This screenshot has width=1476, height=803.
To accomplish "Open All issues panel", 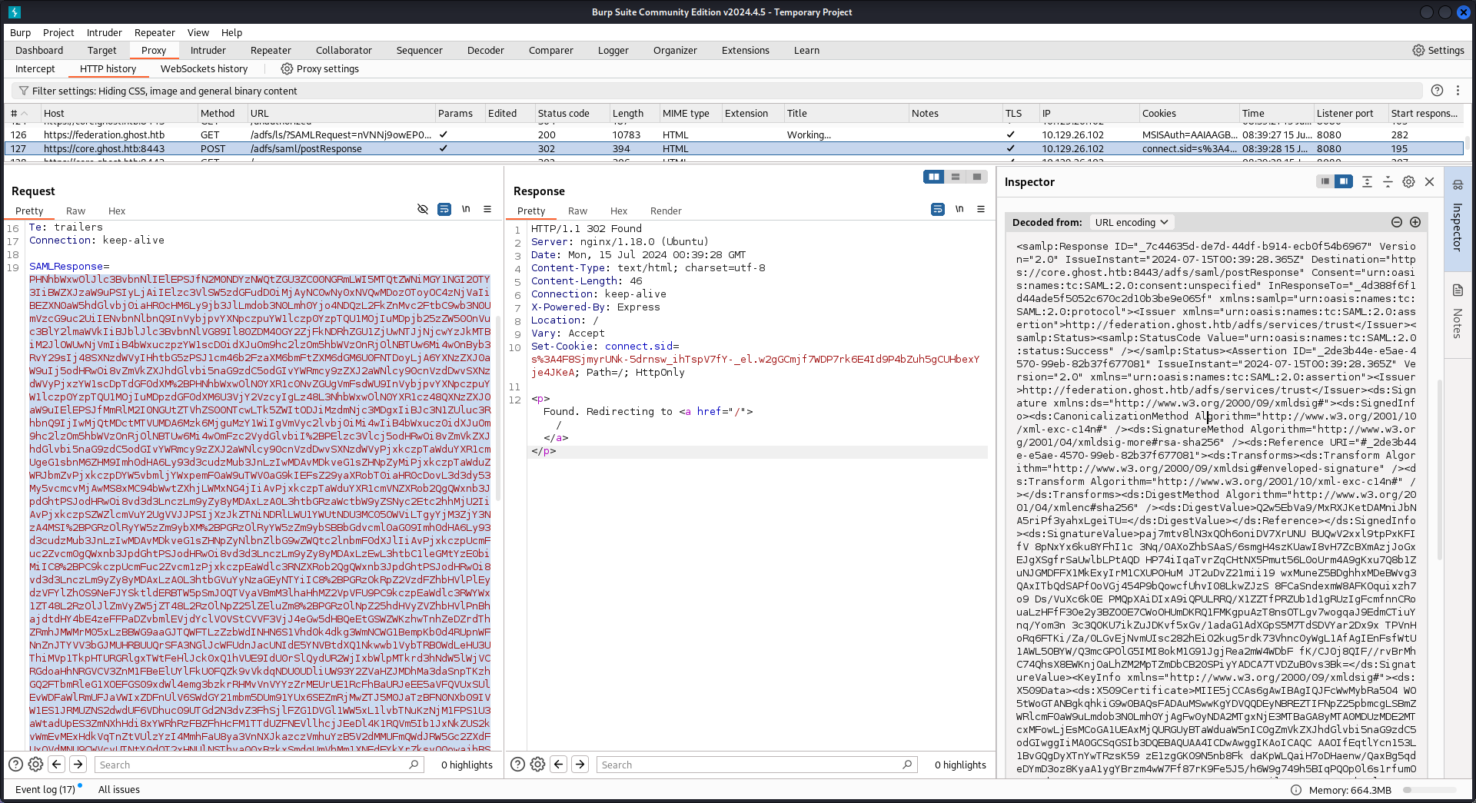I will [x=119, y=789].
